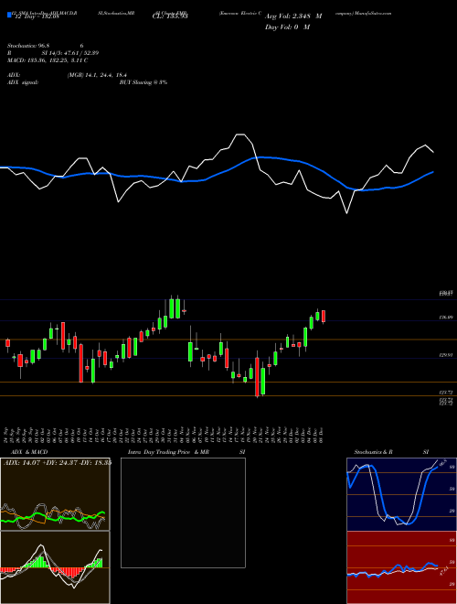Viewport: 457px width, 604px height.
Task: Open the ADX indicator mini chart
Action: tap(55, 494)
